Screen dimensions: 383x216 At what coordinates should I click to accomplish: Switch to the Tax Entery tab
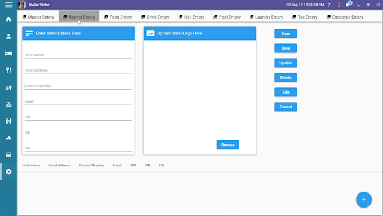305,17
